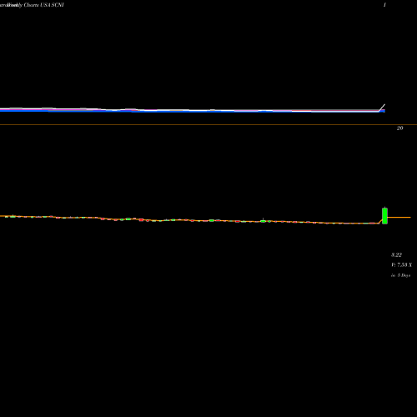Click the white upturned line at the average's end

click(x=382, y=108)
